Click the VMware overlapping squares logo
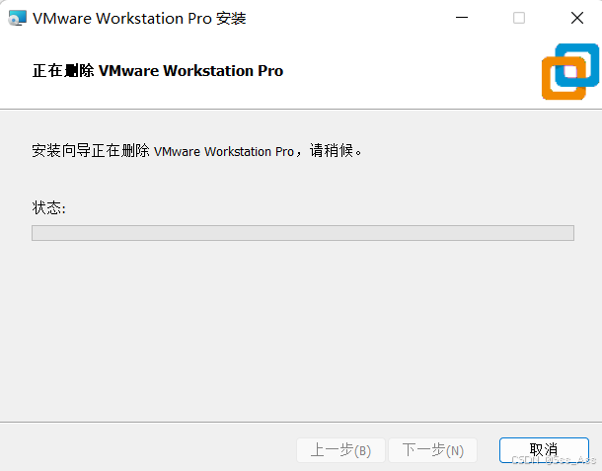602x471 pixels. (570, 72)
